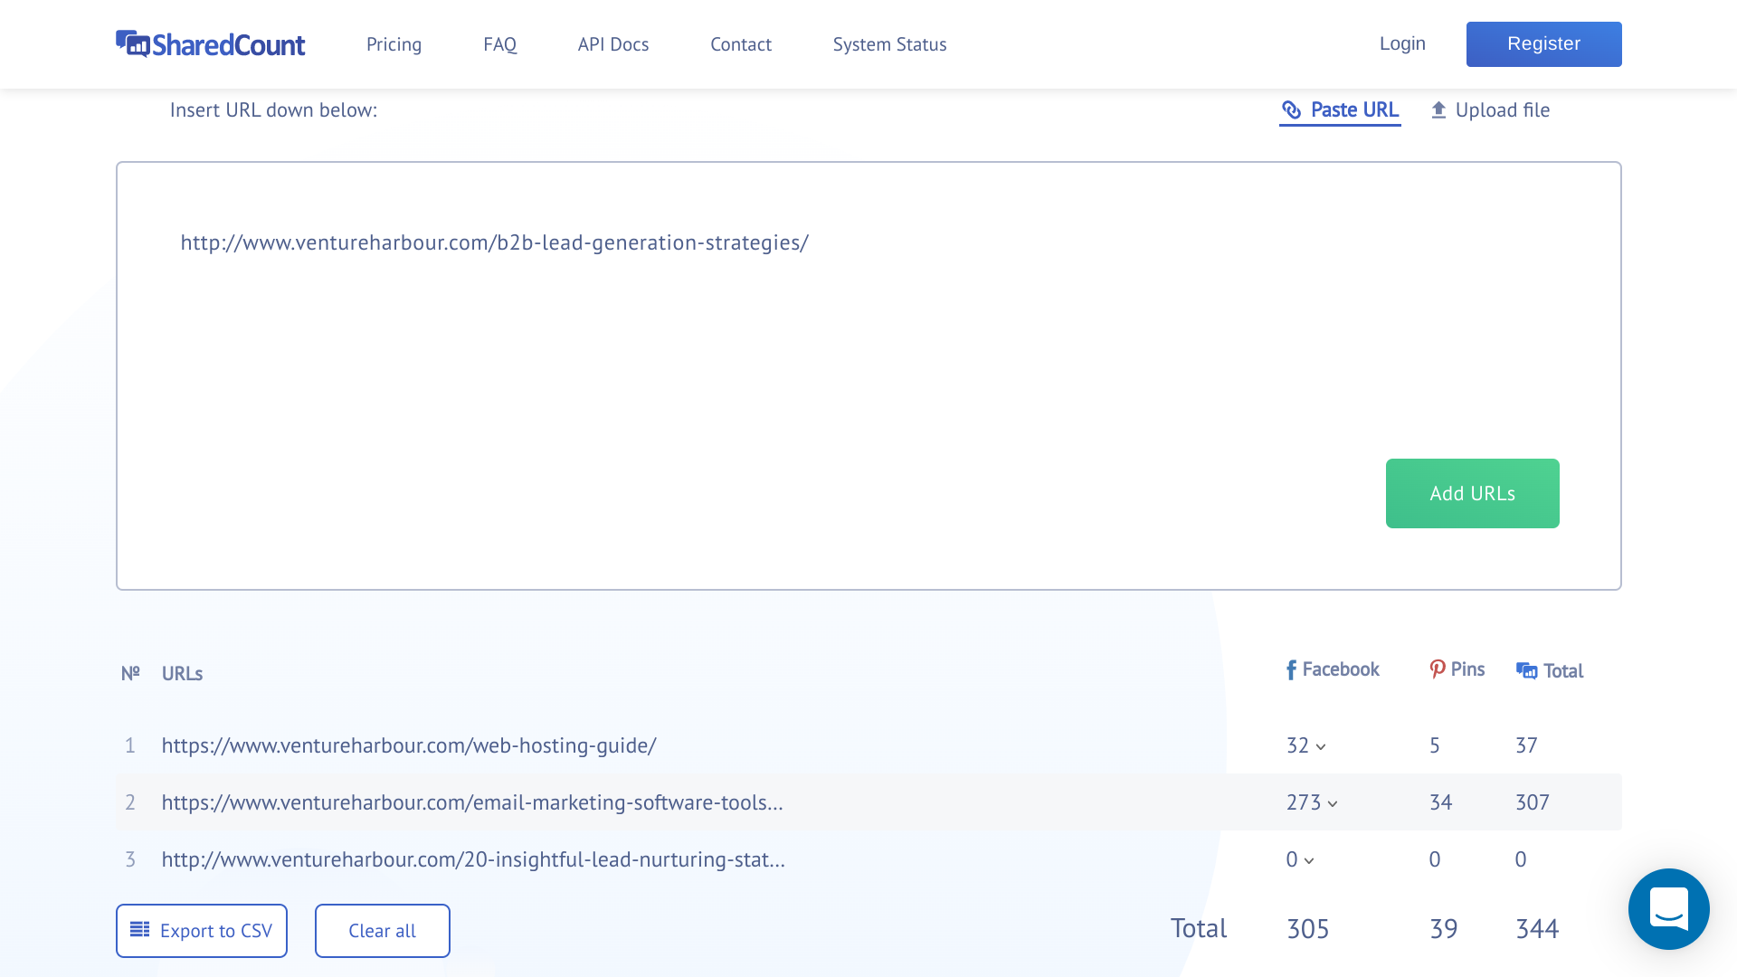
Task: Expand Facebook breakdown for count 0
Action: tap(1309, 861)
